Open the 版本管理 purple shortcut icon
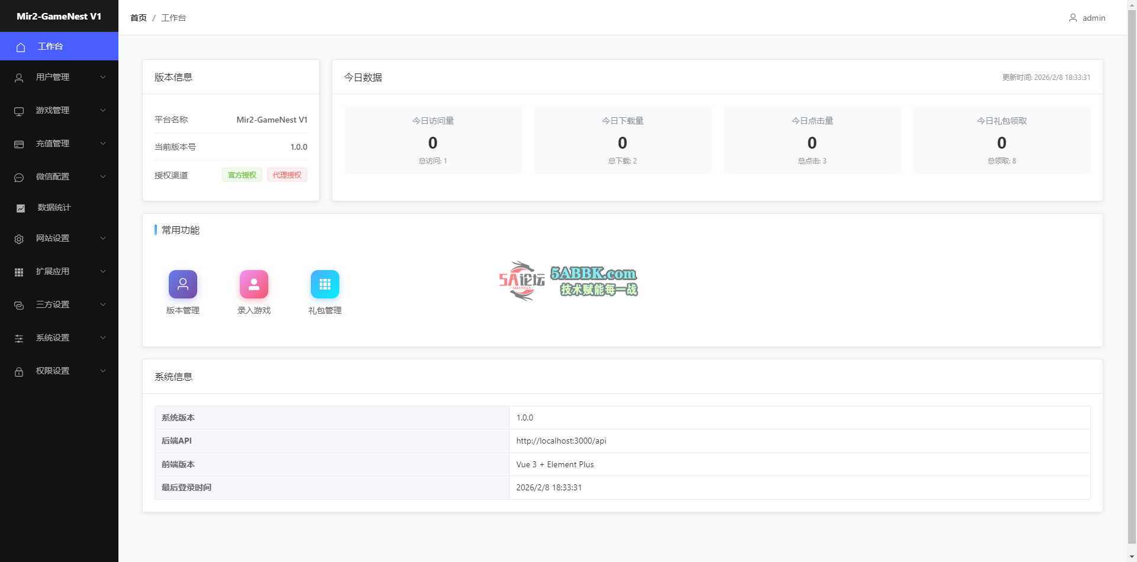This screenshot has width=1137, height=562. 183,284
